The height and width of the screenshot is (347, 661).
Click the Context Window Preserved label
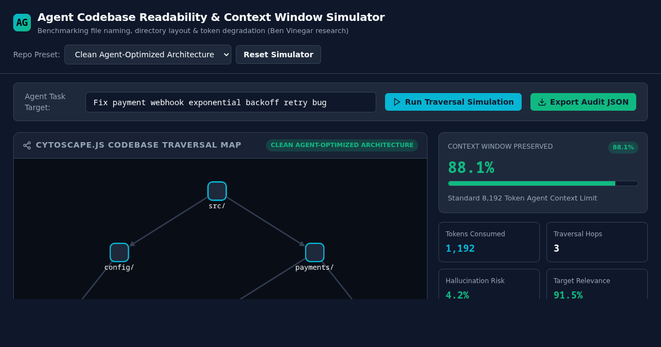click(500, 147)
